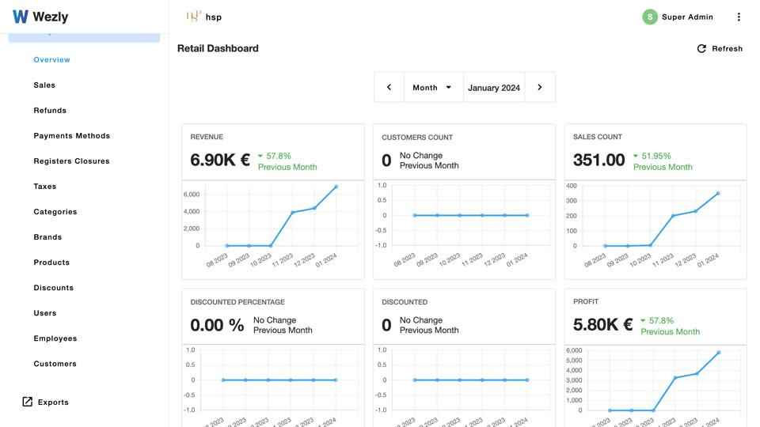Click the Overview link
Screen dimensions: 760x427
(x=52, y=59)
